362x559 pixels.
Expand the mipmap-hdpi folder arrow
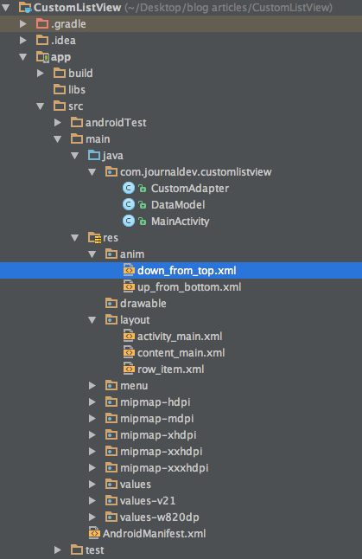(x=92, y=402)
